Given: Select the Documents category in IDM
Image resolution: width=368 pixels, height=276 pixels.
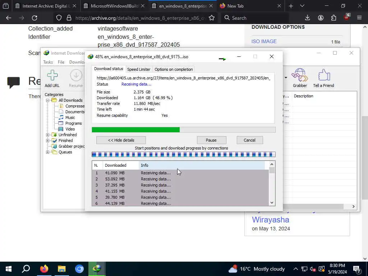Looking at the screenshot, I should coord(75,112).
